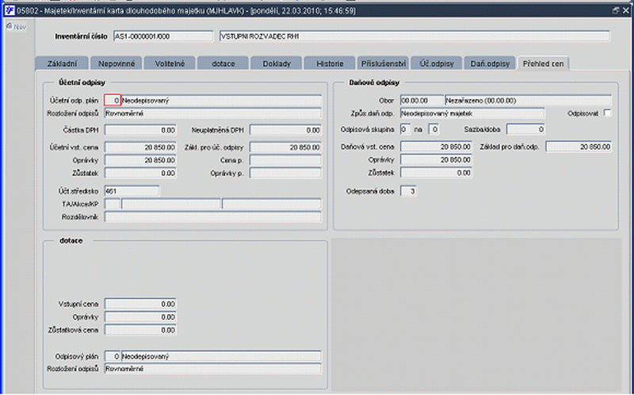Click the Základ pro daň.odp. field
Image resolution: width=634 pixels, height=395 pixels.
click(579, 147)
